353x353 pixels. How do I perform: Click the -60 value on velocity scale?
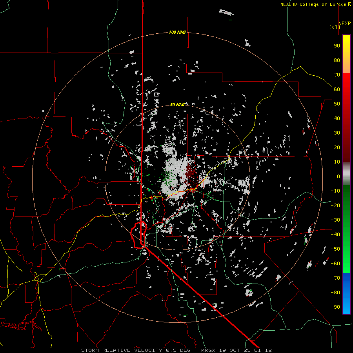coord(335,264)
